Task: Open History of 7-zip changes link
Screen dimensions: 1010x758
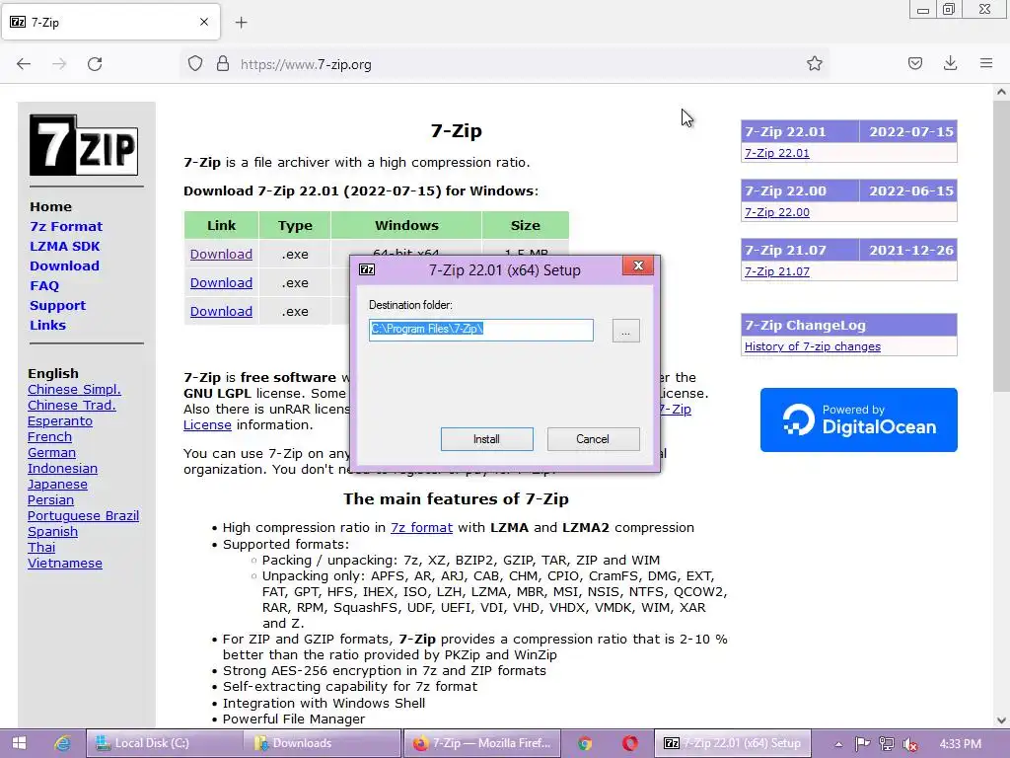Action: (x=813, y=346)
